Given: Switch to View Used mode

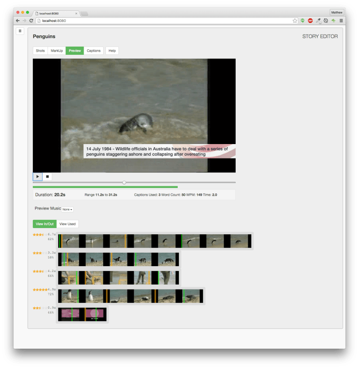Looking at the screenshot, I should [67, 224].
